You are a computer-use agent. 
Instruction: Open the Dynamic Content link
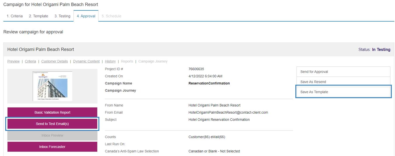coord(86,61)
